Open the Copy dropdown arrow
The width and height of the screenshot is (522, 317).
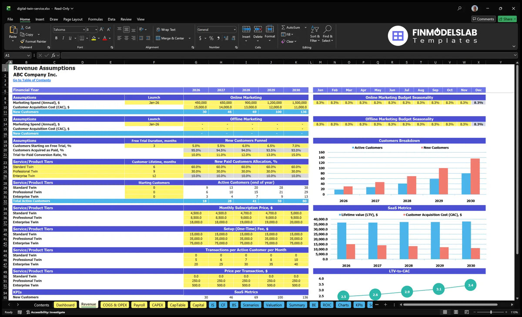38,34
